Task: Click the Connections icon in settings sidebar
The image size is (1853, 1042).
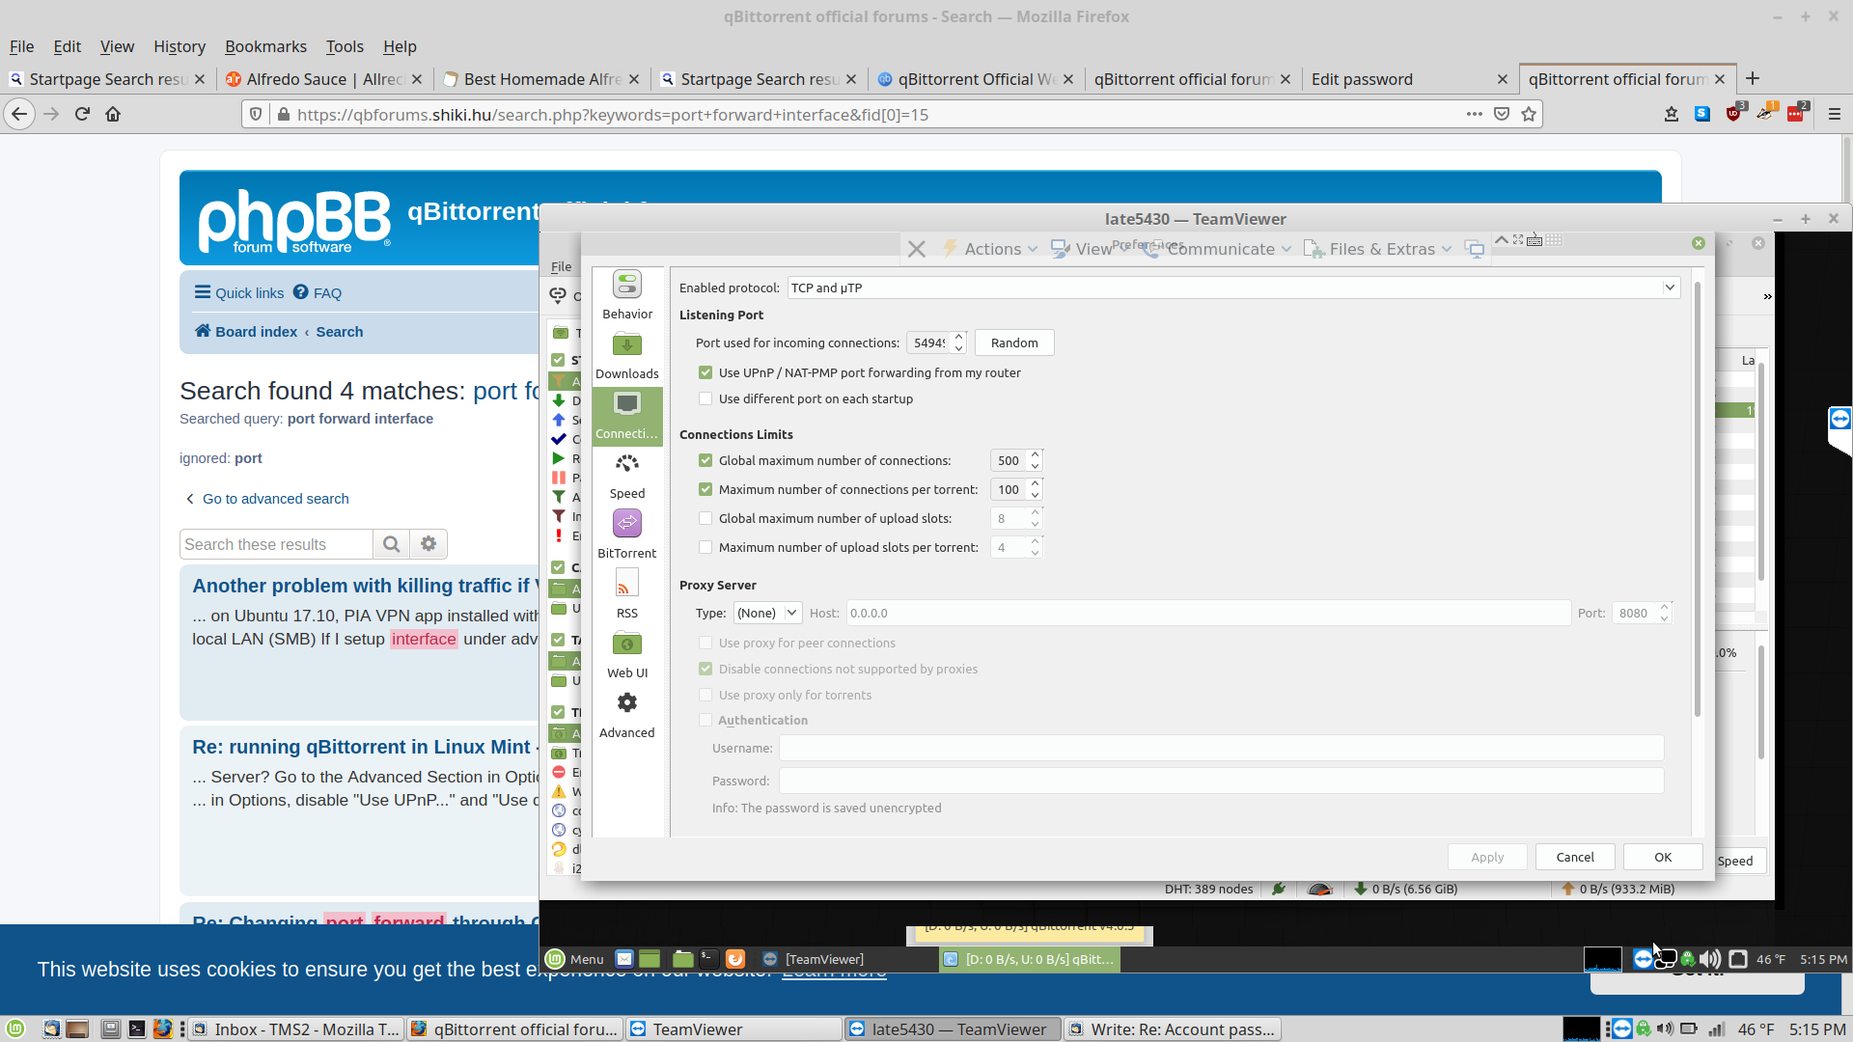Action: click(x=627, y=414)
